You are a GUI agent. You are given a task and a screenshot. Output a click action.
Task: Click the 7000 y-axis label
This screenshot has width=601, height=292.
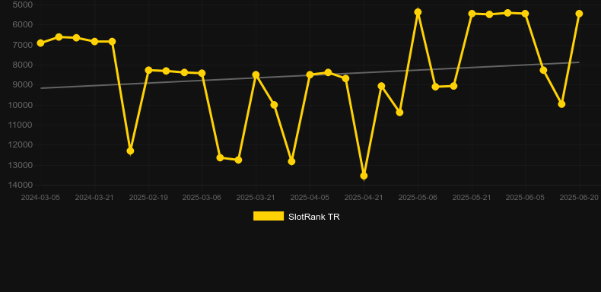[23, 45]
